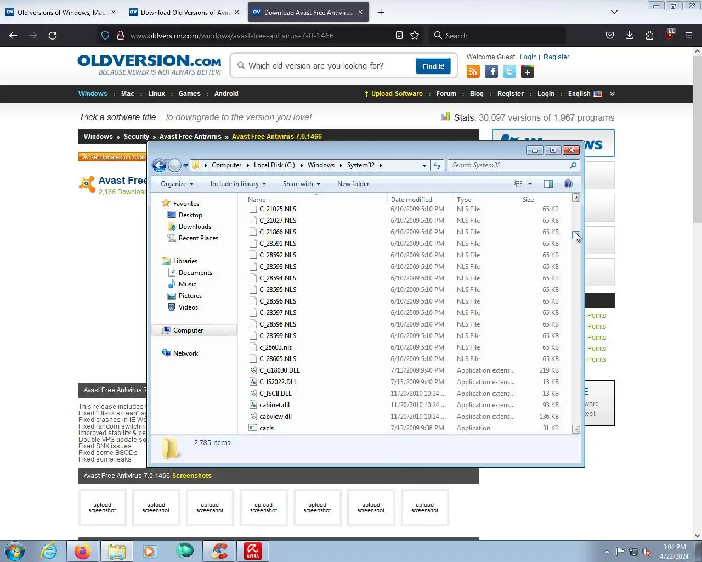
Task: Click the search magnifier in Search System32
Action: pyautogui.click(x=573, y=165)
